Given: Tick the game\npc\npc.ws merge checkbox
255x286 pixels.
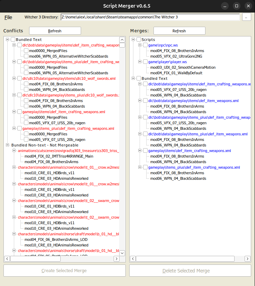Looking at the screenshot, I should pos(145,45).
